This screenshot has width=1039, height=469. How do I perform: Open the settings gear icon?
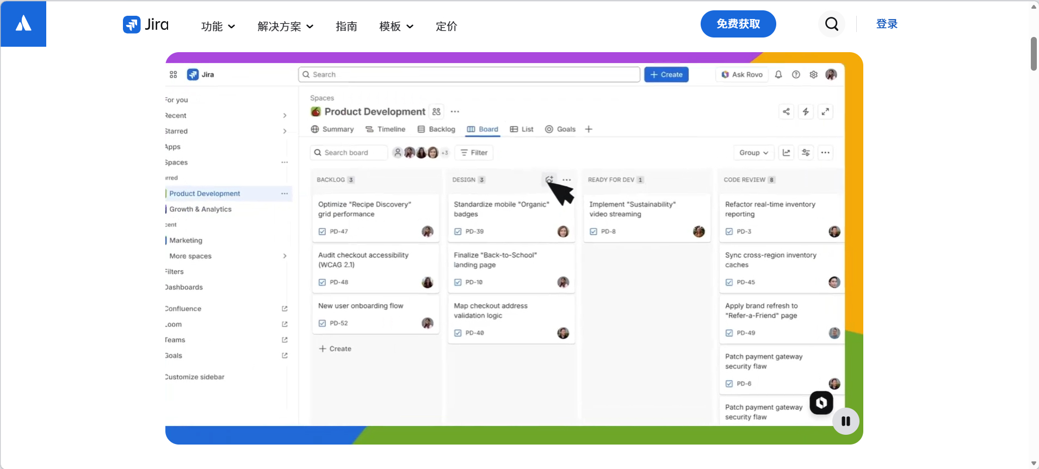coord(813,74)
